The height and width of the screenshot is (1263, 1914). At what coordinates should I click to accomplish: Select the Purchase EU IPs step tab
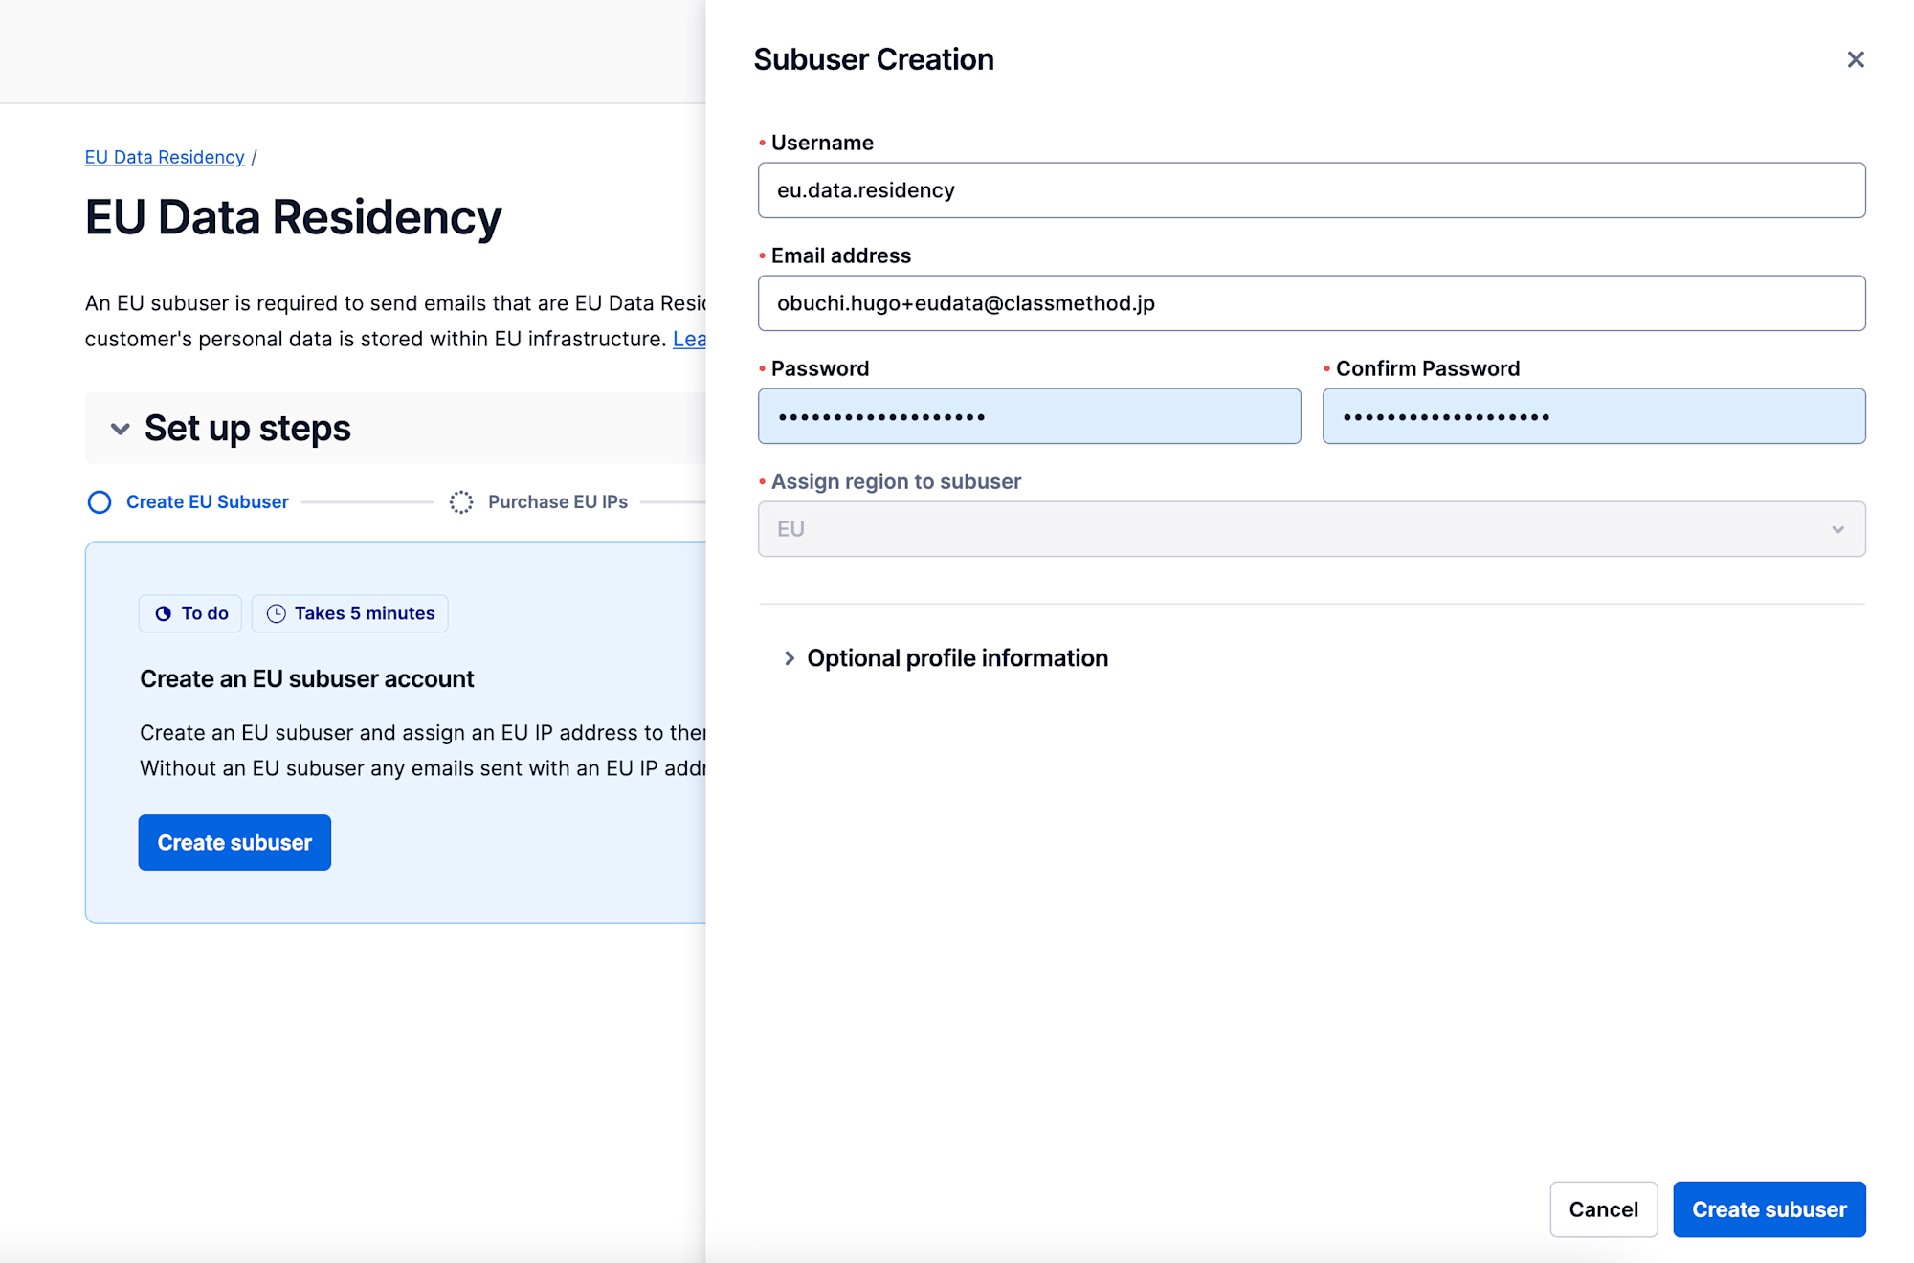(558, 502)
